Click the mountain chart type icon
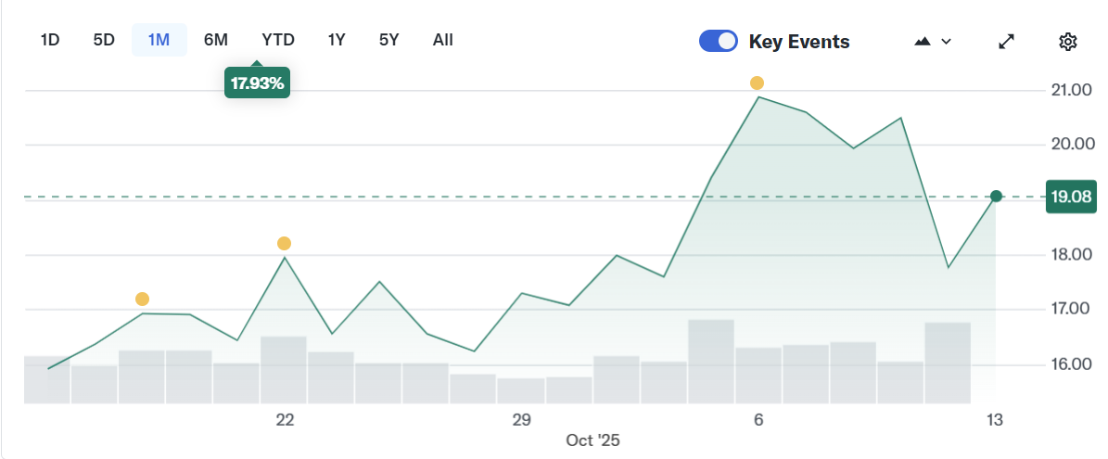This screenshot has width=1108, height=459. (x=923, y=42)
